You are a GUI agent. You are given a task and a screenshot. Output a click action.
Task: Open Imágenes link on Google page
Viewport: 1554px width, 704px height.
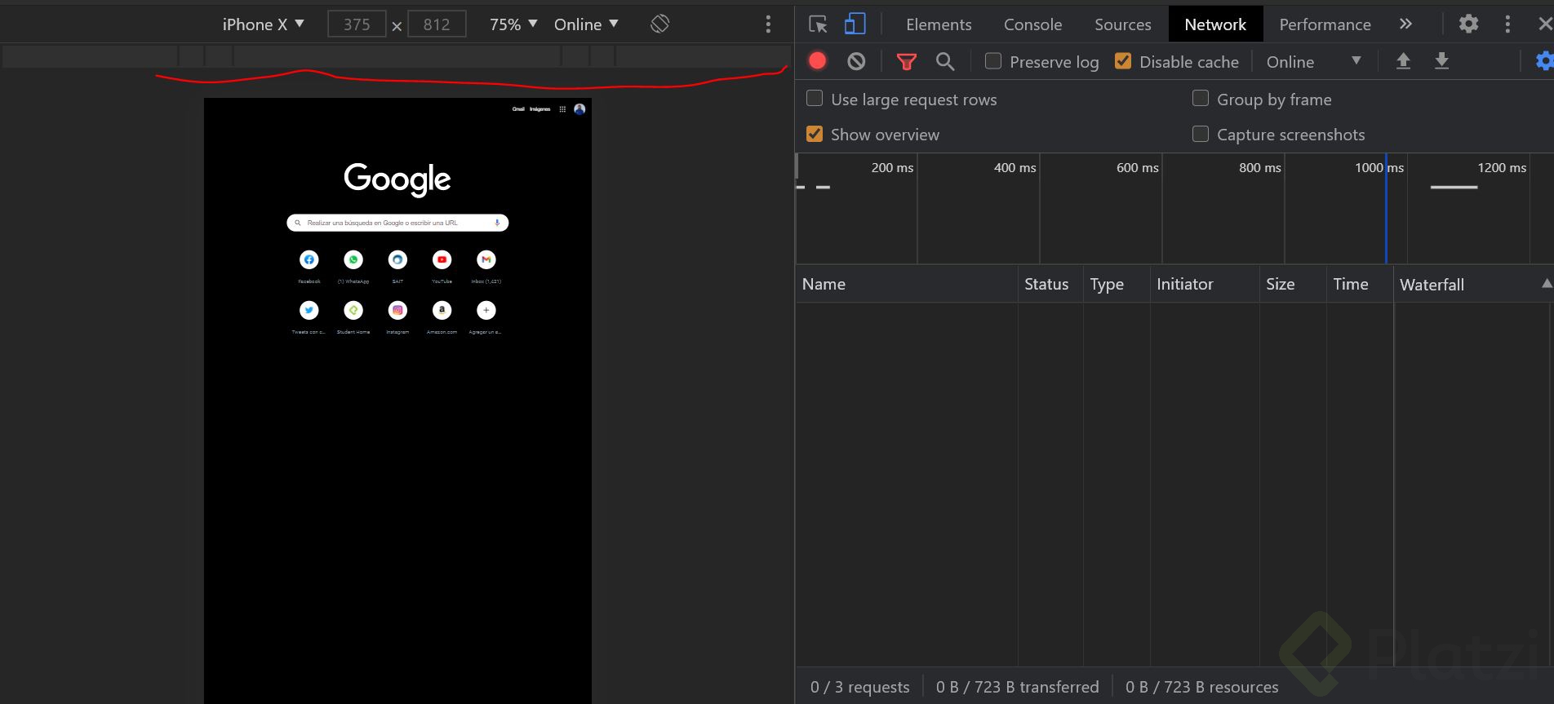click(x=539, y=109)
